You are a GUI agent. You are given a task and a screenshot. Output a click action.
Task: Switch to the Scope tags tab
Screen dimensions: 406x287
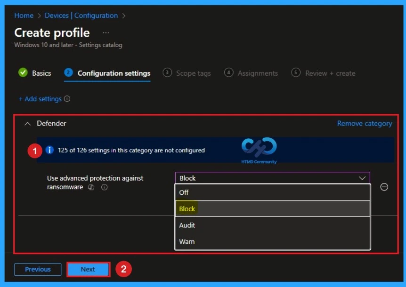click(193, 73)
